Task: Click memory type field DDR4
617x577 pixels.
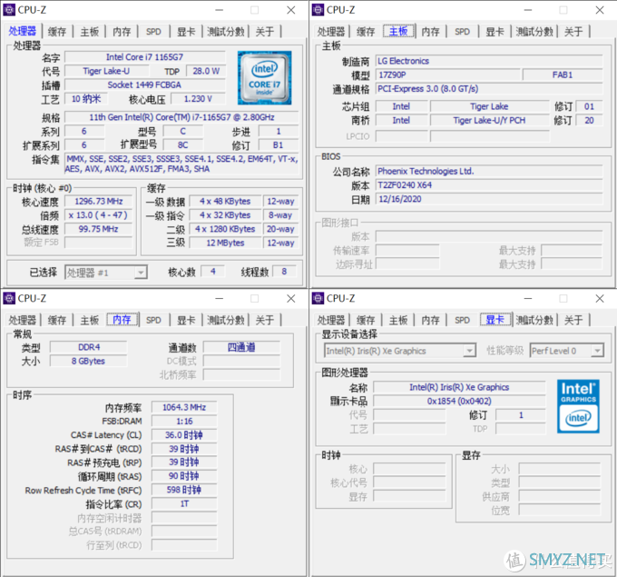Action: (89, 347)
